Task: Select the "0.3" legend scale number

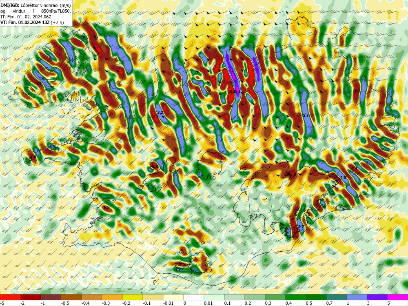Action: point(268,303)
